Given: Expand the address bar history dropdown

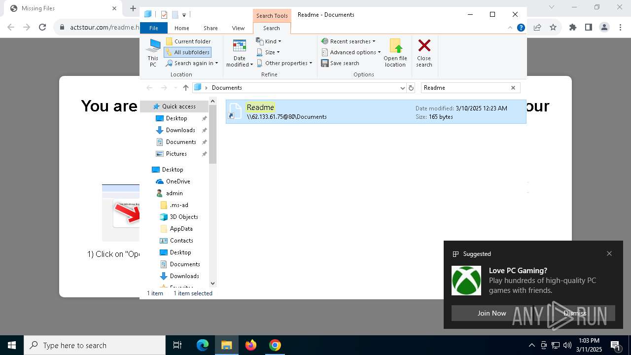Looking at the screenshot, I should (x=403, y=88).
